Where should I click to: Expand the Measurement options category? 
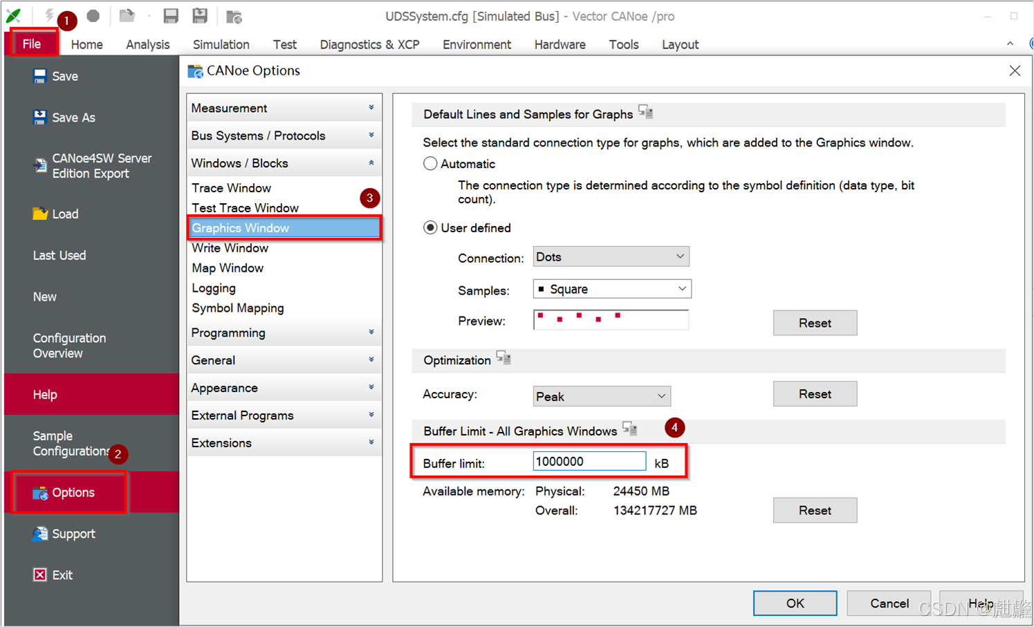pyautogui.click(x=284, y=108)
